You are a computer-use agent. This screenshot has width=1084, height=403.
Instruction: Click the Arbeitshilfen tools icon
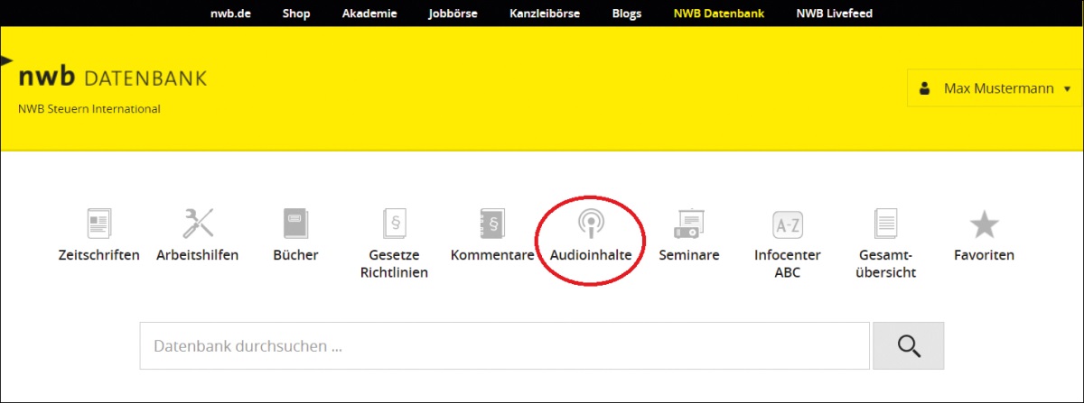[198, 223]
